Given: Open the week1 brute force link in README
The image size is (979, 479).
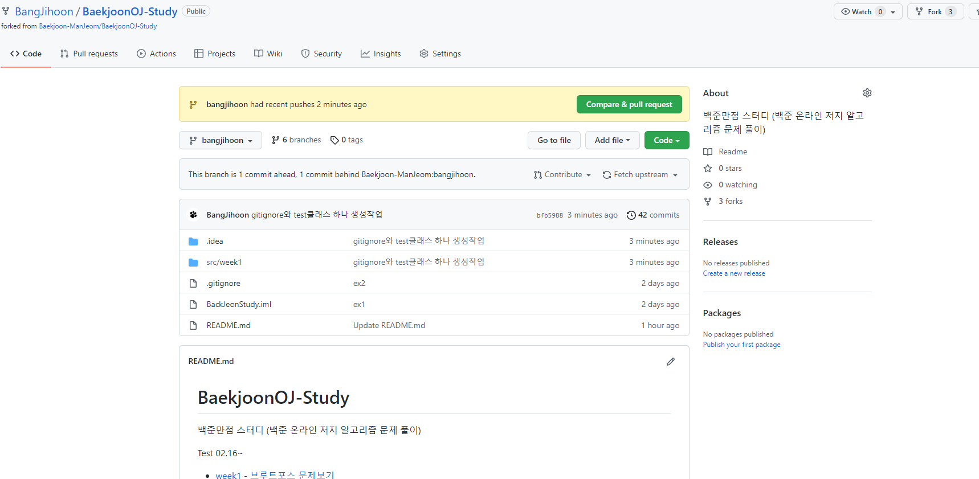Looking at the screenshot, I should [275, 475].
